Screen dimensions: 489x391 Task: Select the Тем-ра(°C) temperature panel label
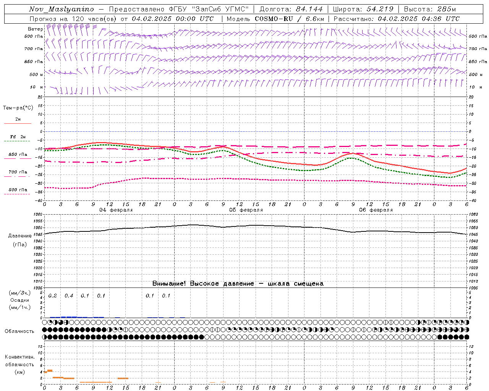coord(18,108)
